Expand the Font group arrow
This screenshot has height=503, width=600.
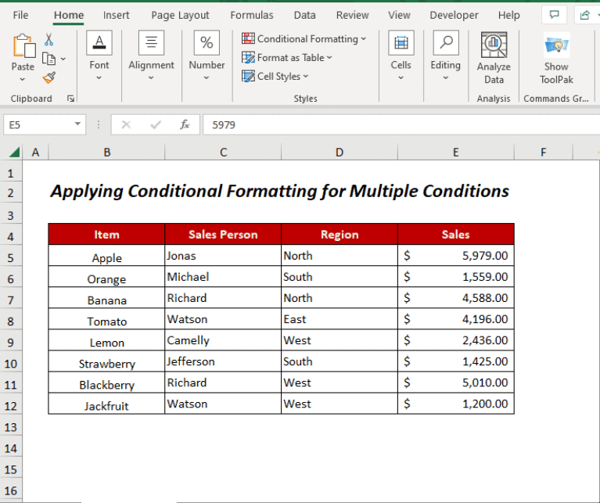click(x=99, y=77)
